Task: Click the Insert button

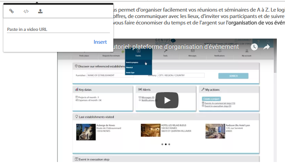Action: [x=100, y=42]
